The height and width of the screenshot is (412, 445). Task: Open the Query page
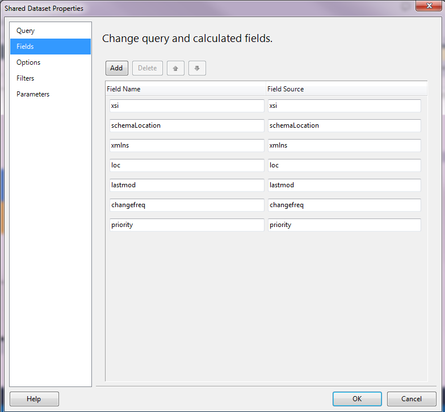26,31
